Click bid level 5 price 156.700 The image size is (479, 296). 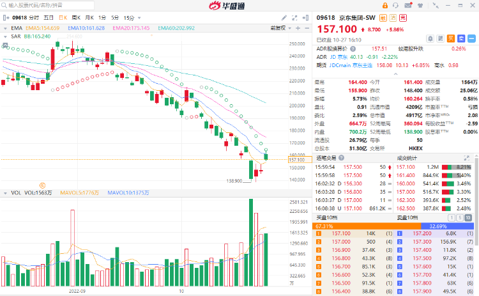[x=341, y=267]
